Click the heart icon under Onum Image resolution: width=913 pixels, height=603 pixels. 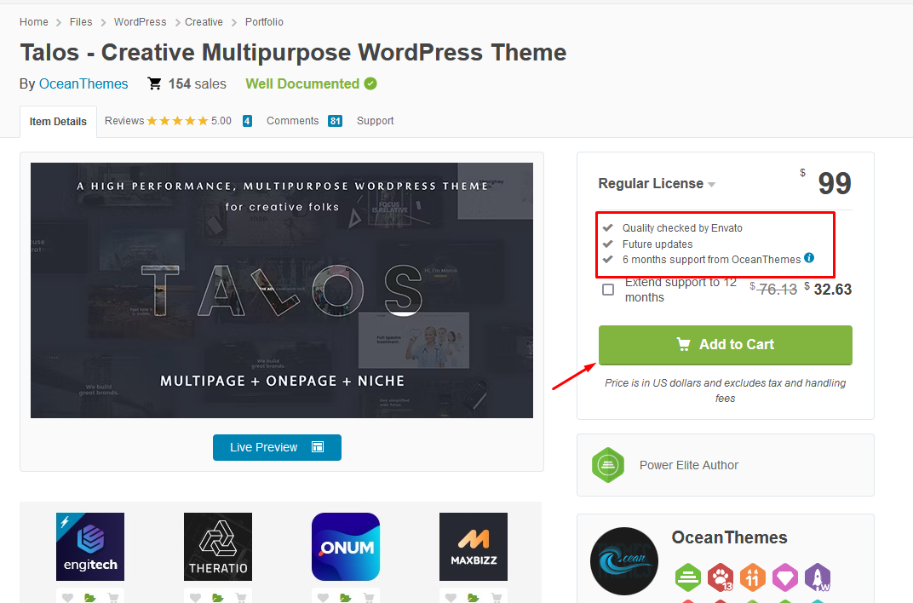coord(323,598)
